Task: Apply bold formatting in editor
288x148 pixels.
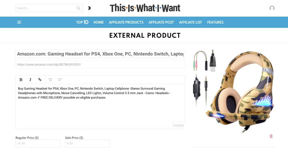Action: tap(21, 80)
